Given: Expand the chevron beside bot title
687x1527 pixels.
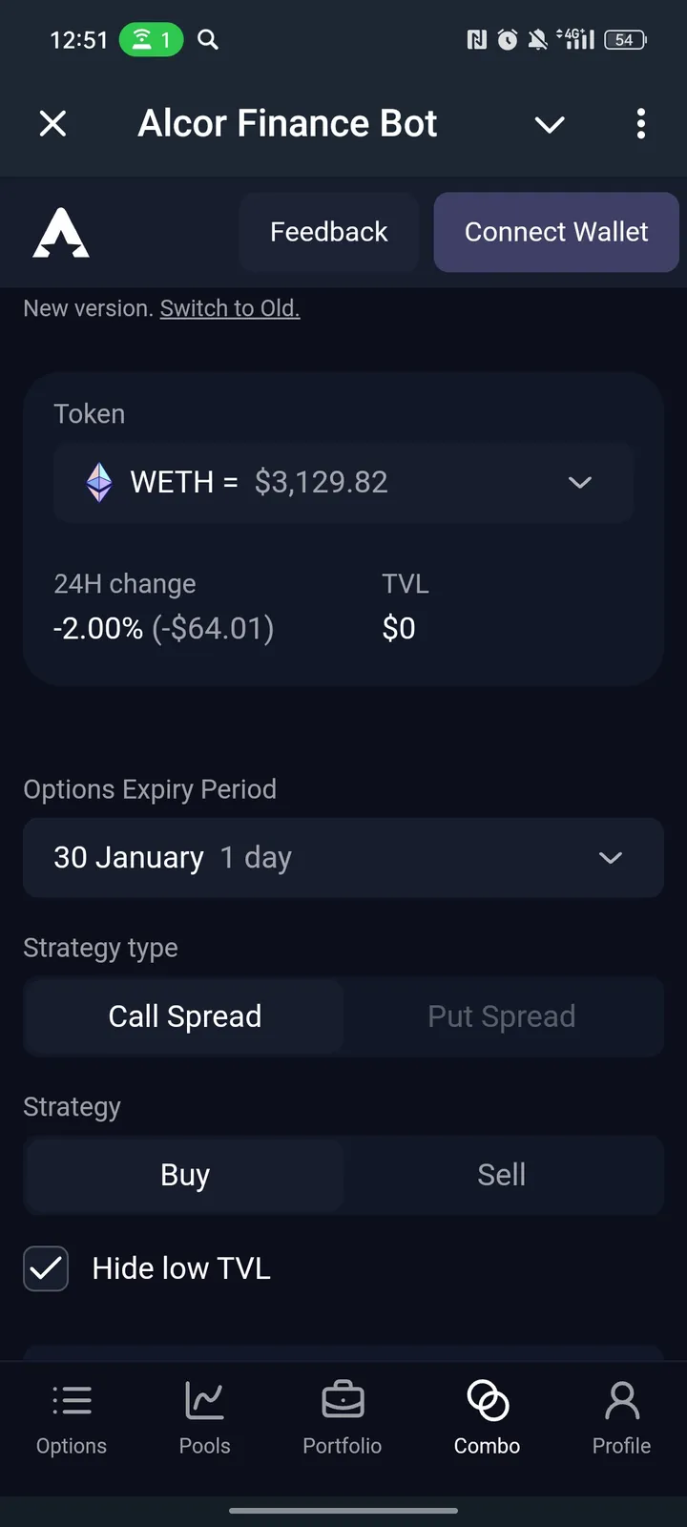Looking at the screenshot, I should tap(550, 124).
